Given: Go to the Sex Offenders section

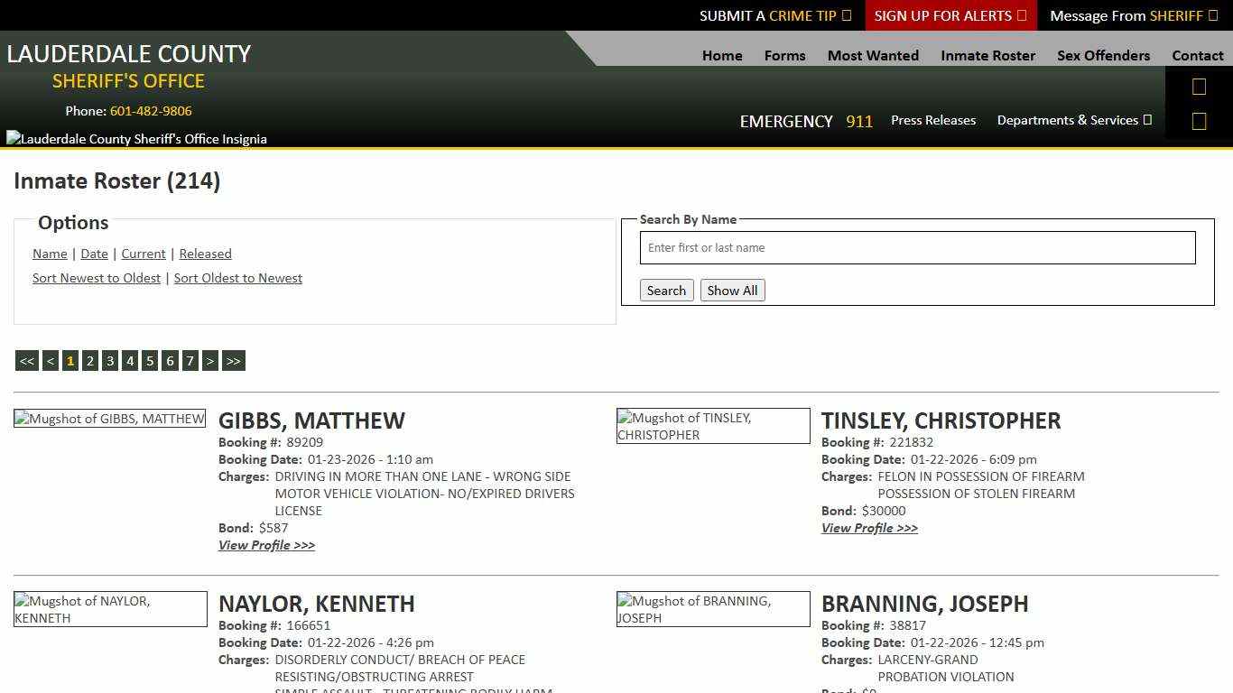Looking at the screenshot, I should [1103, 55].
